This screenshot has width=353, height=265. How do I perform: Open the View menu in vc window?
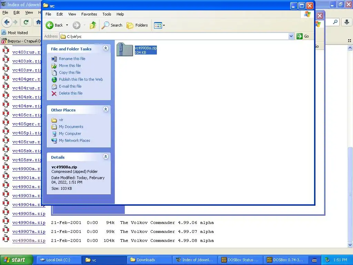point(72,14)
